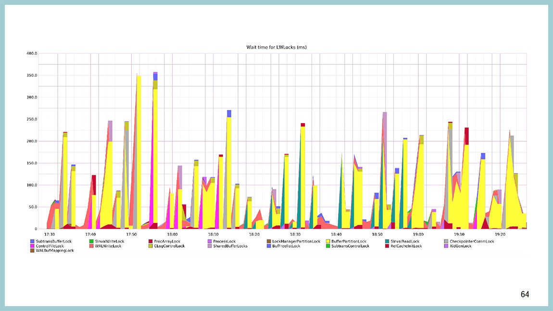The image size is (553, 311).
Task: Select the 'SharedBufferLocks' legend label
Action: click(230, 246)
